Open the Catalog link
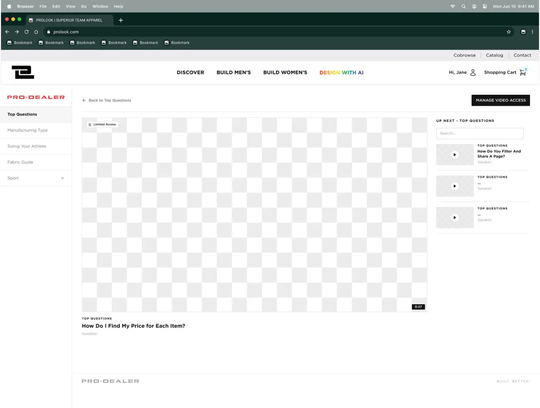Screen dimensions: 540x408 click(x=494, y=55)
